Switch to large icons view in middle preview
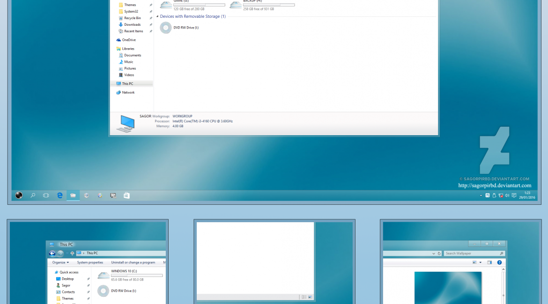This screenshot has height=304, width=548. (x=310, y=297)
